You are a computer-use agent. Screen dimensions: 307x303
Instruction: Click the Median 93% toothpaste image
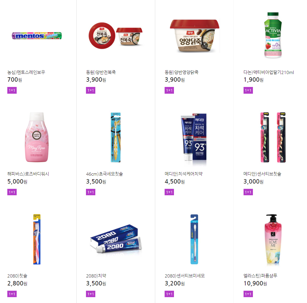[194, 139]
